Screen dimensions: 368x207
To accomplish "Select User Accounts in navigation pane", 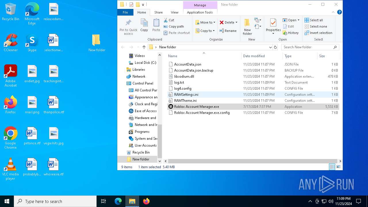I will click(x=143, y=145).
